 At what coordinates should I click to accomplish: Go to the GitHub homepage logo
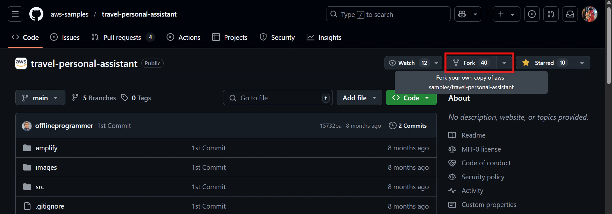tap(36, 14)
